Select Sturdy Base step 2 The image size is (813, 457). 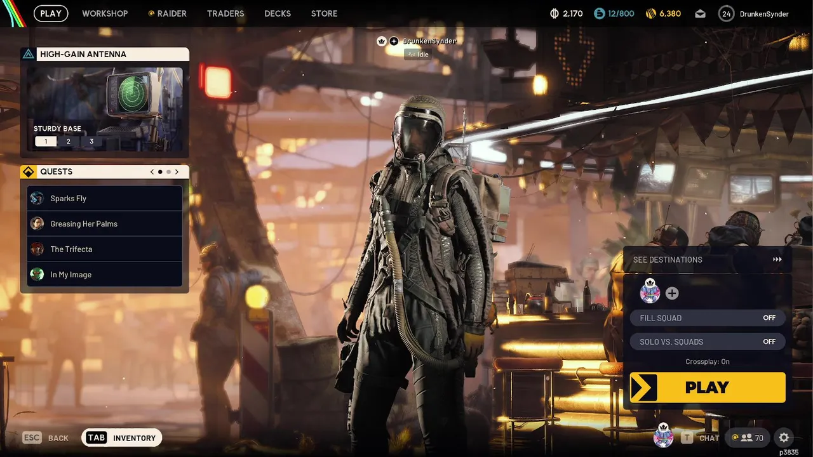(x=69, y=142)
